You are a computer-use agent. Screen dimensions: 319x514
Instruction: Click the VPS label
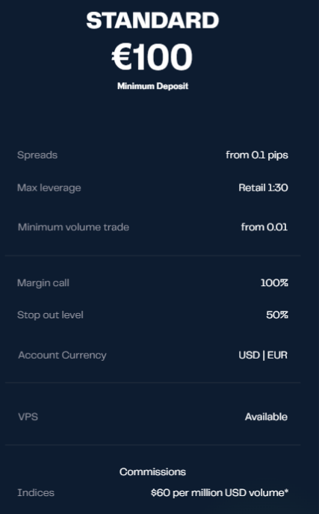28,417
